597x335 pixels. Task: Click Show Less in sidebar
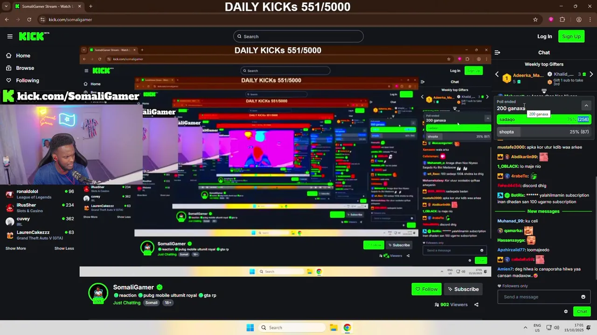click(x=64, y=248)
